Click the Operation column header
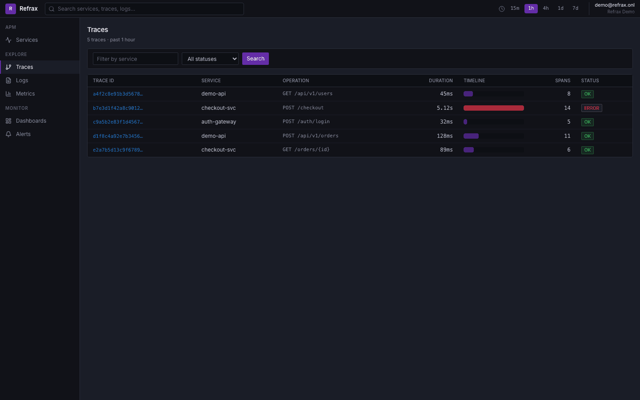640x400 pixels. point(296,80)
